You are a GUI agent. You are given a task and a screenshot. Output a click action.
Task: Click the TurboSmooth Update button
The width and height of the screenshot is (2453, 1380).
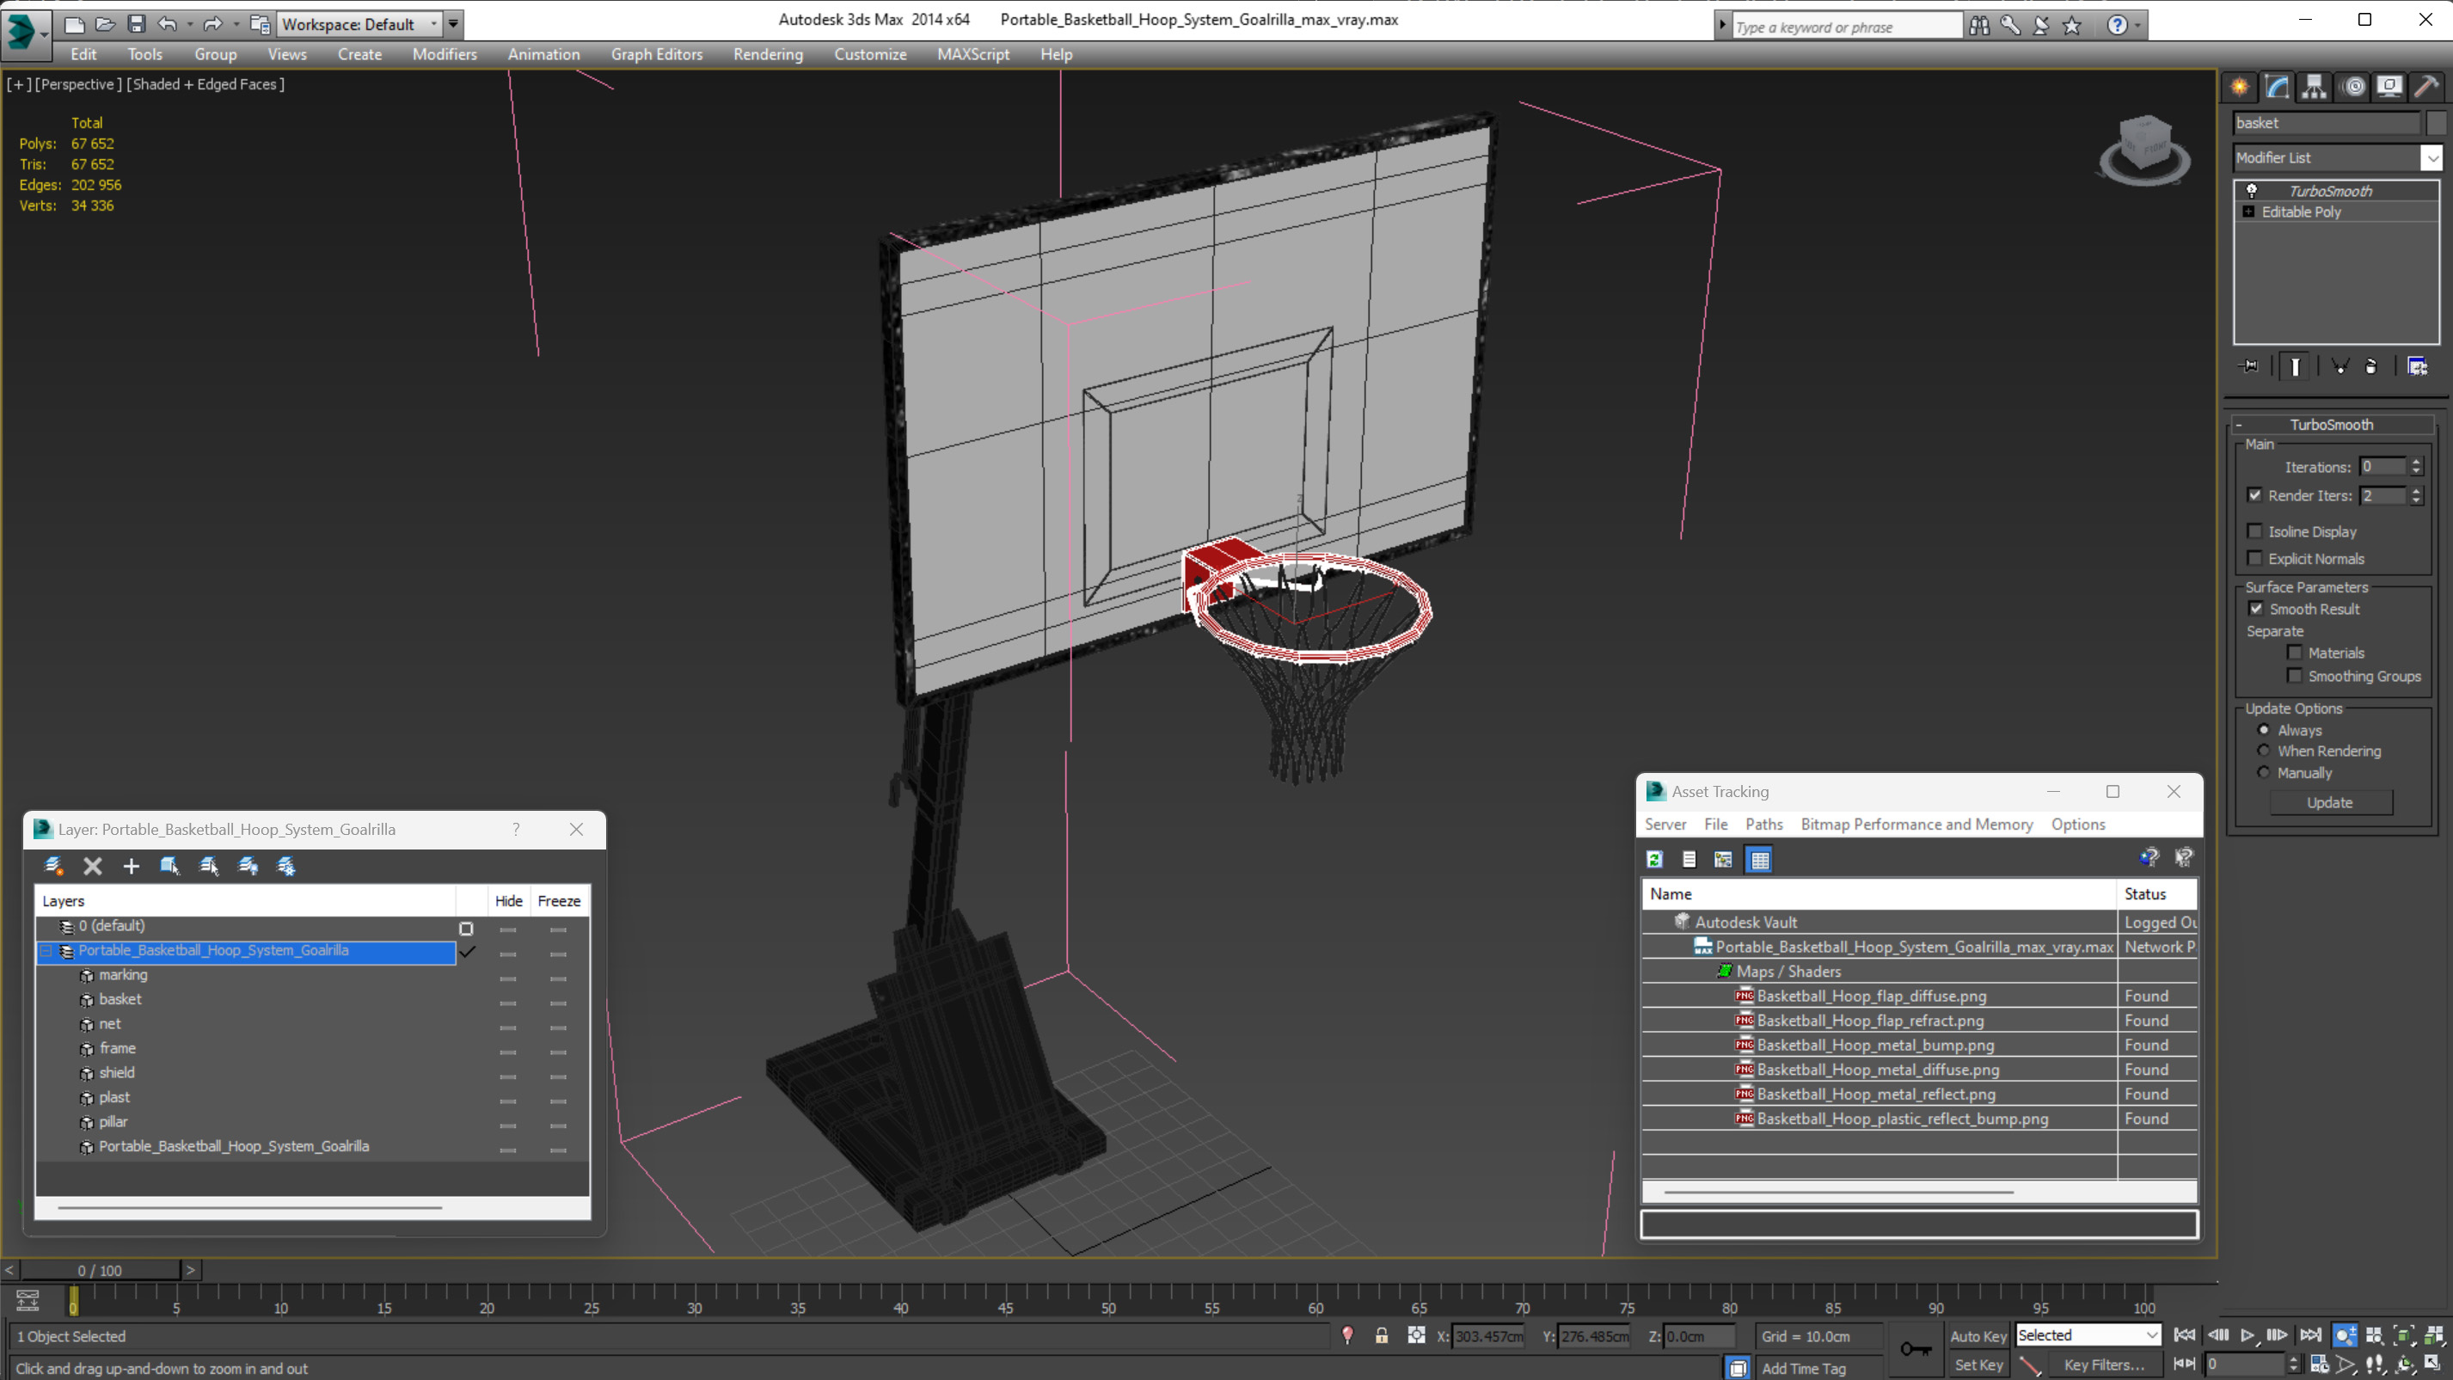pos(2329,803)
